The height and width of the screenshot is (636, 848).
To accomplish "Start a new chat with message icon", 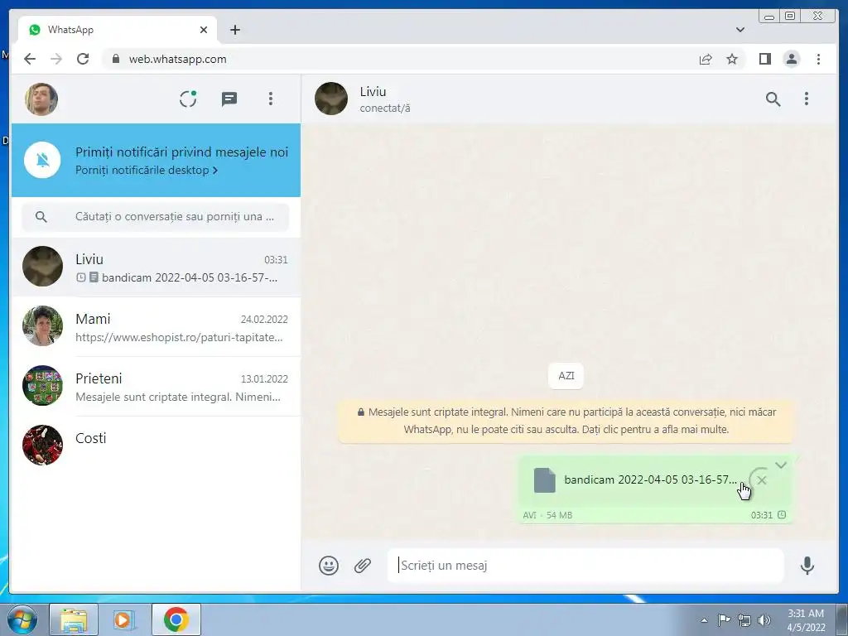I will click(229, 99).
